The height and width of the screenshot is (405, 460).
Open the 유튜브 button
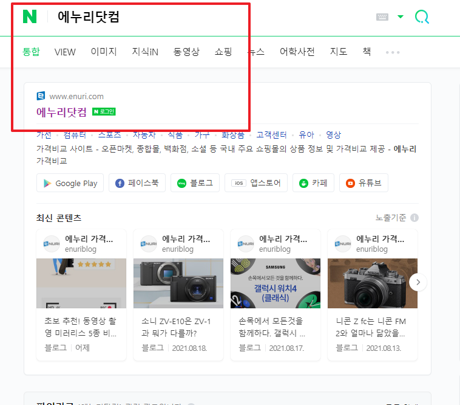pos(364,183)
